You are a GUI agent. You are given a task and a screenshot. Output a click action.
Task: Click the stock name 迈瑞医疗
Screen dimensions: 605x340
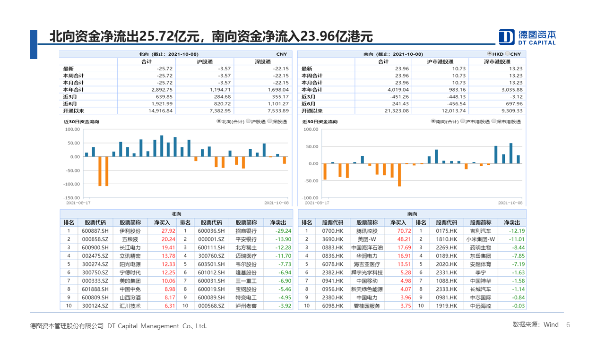pyautogui.click(x=246, y=256)
